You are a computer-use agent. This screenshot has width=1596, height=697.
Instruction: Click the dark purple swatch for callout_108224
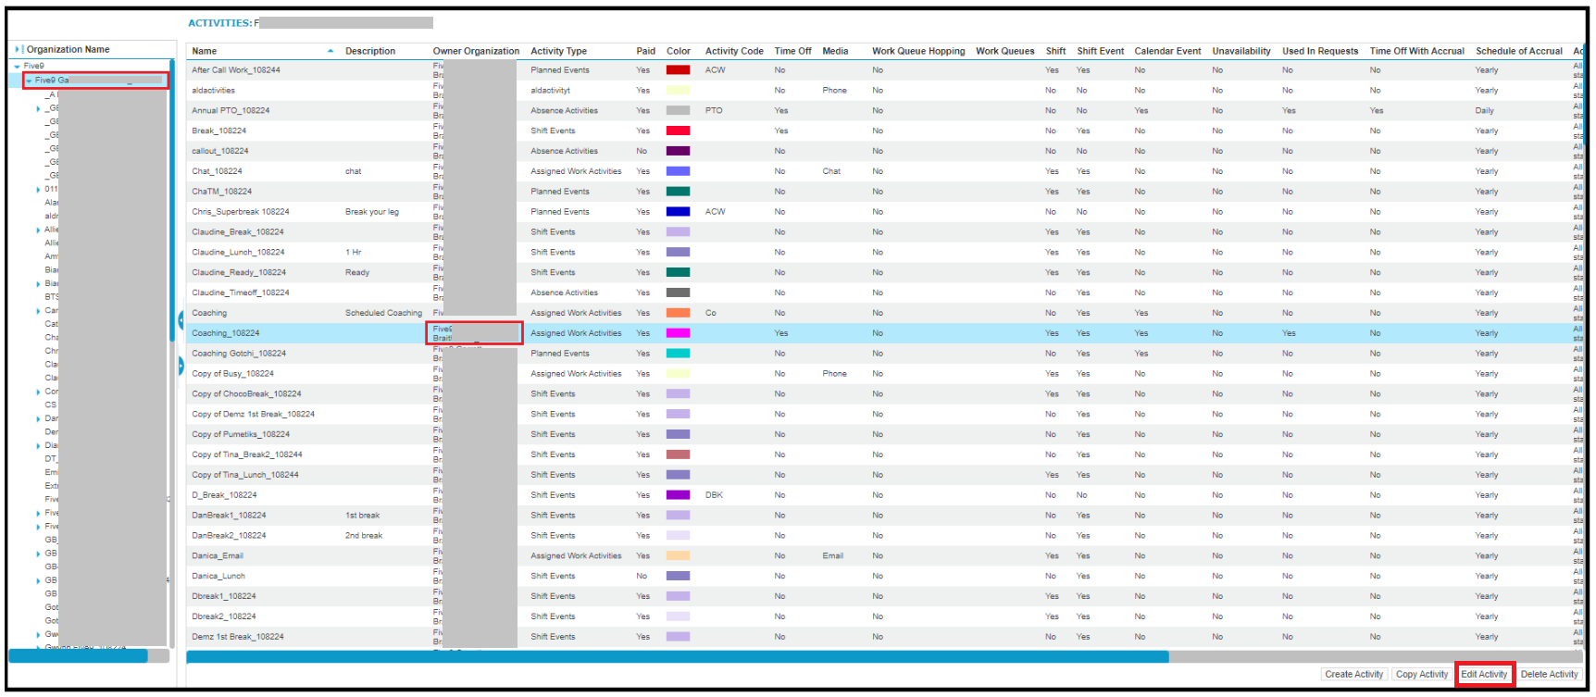click(678, 151)
